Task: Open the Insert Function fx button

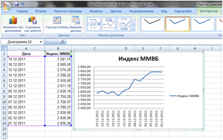Action: coord(62,42)
